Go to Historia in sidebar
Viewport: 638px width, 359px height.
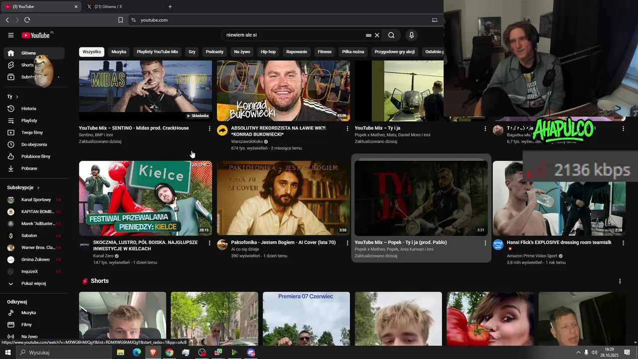(34, 109)
